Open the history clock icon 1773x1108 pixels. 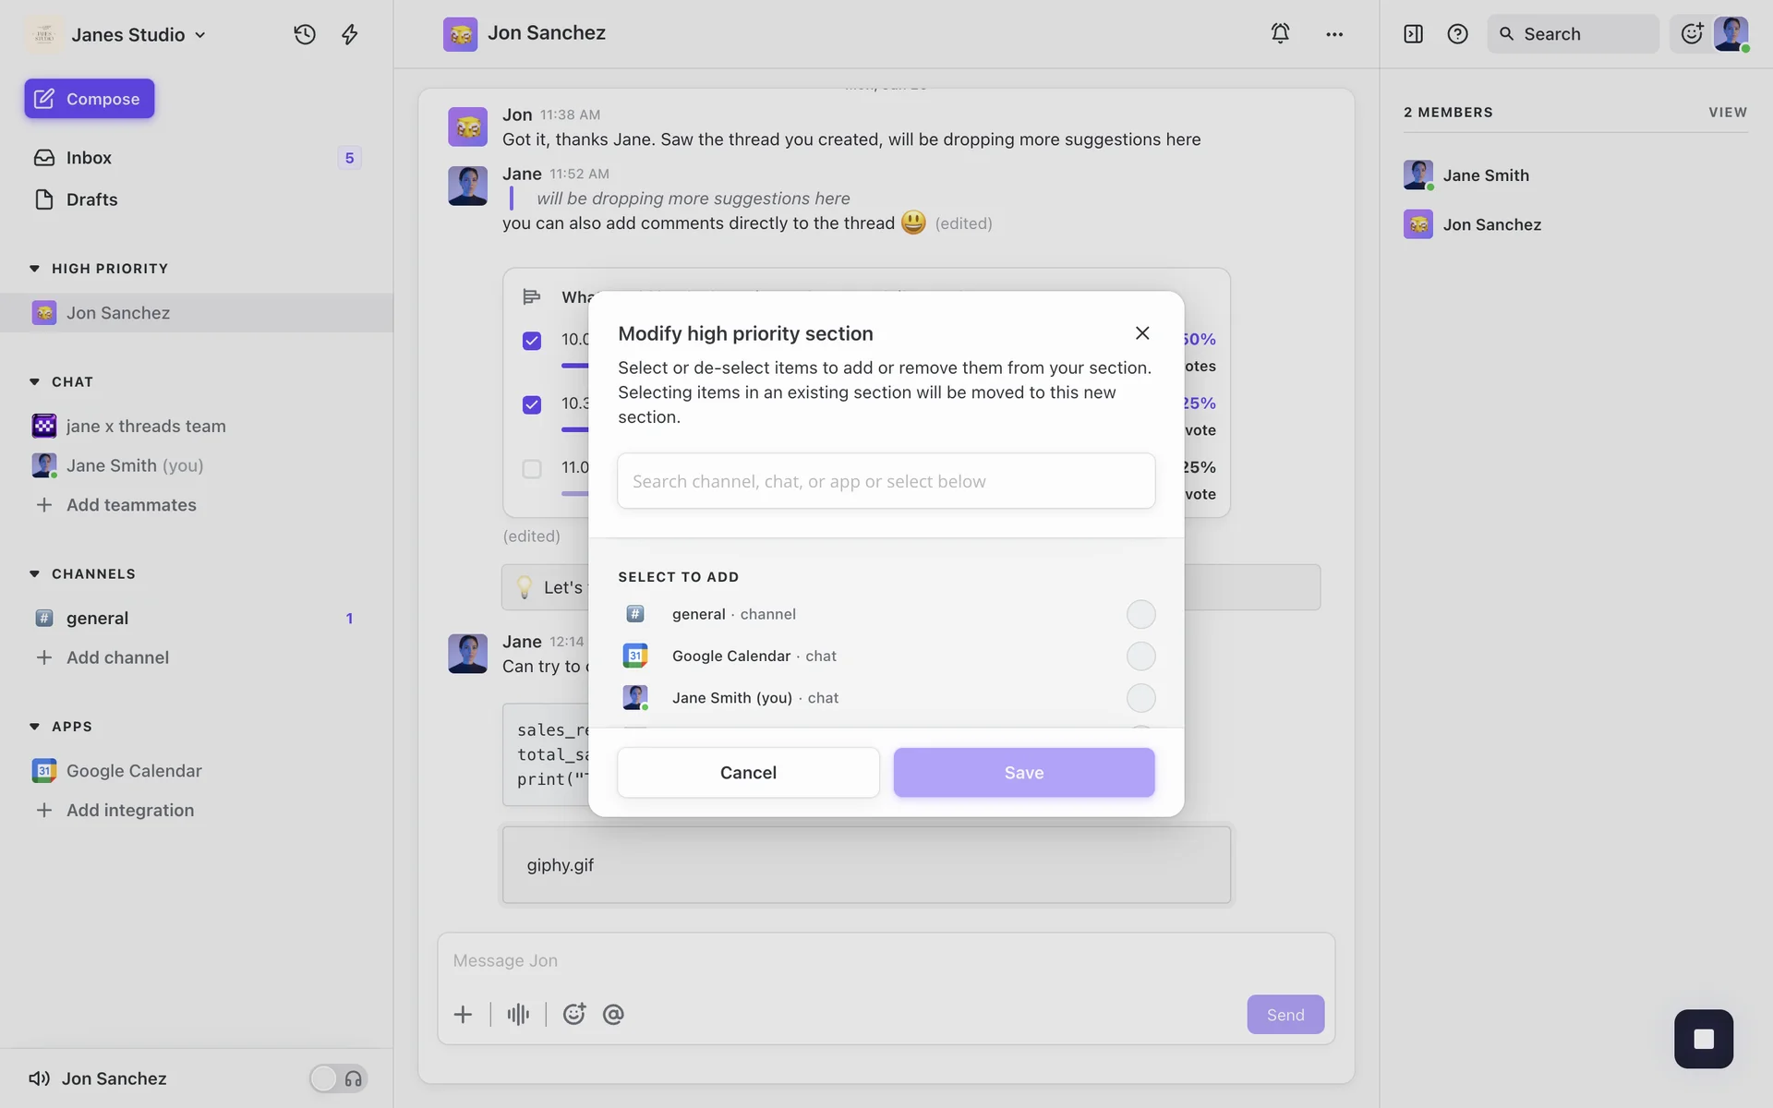pyautogui.click(x=305, y=34)
